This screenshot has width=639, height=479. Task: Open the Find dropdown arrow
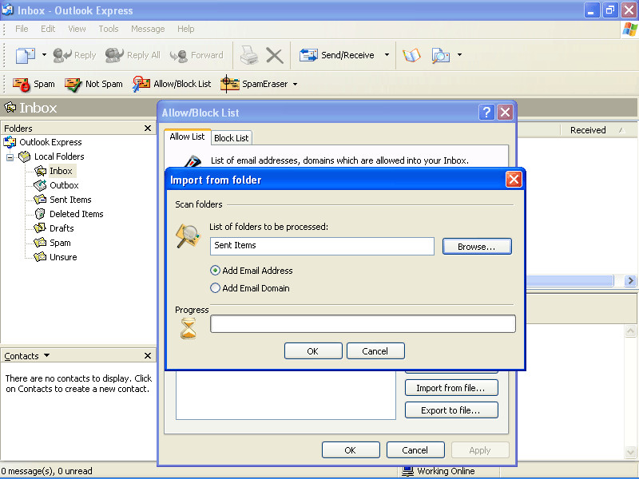pos(459,54)
